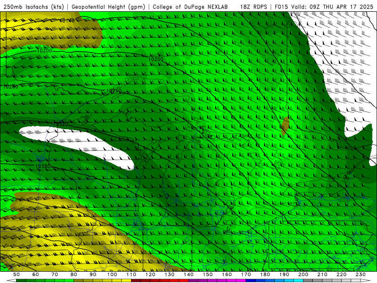Click the '180' colorbar tick label
This screenshot has width=377, height=283.
tap(265, 275)
